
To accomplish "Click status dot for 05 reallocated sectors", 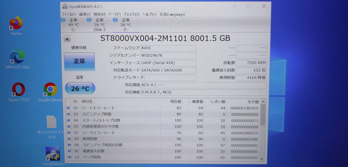I will pos(68,126).
